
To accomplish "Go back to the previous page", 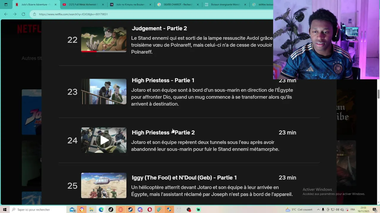I will pyautogui.click(x=6, y=14).
